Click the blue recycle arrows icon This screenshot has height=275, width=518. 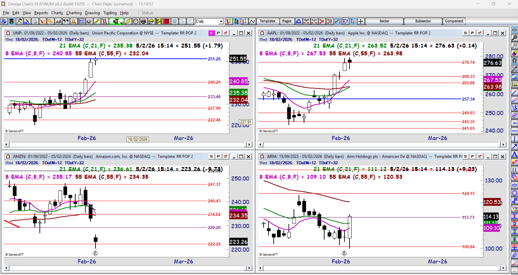pos(299,21)
